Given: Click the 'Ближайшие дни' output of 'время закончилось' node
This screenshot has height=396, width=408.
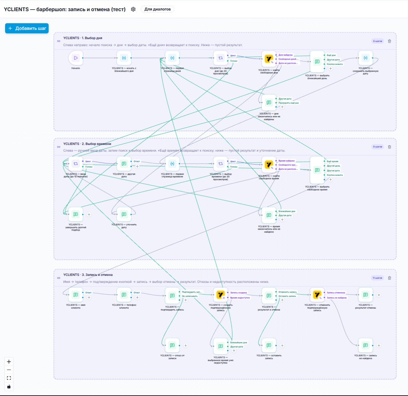Looking at the screenshot, I should (x=287, y=211).
